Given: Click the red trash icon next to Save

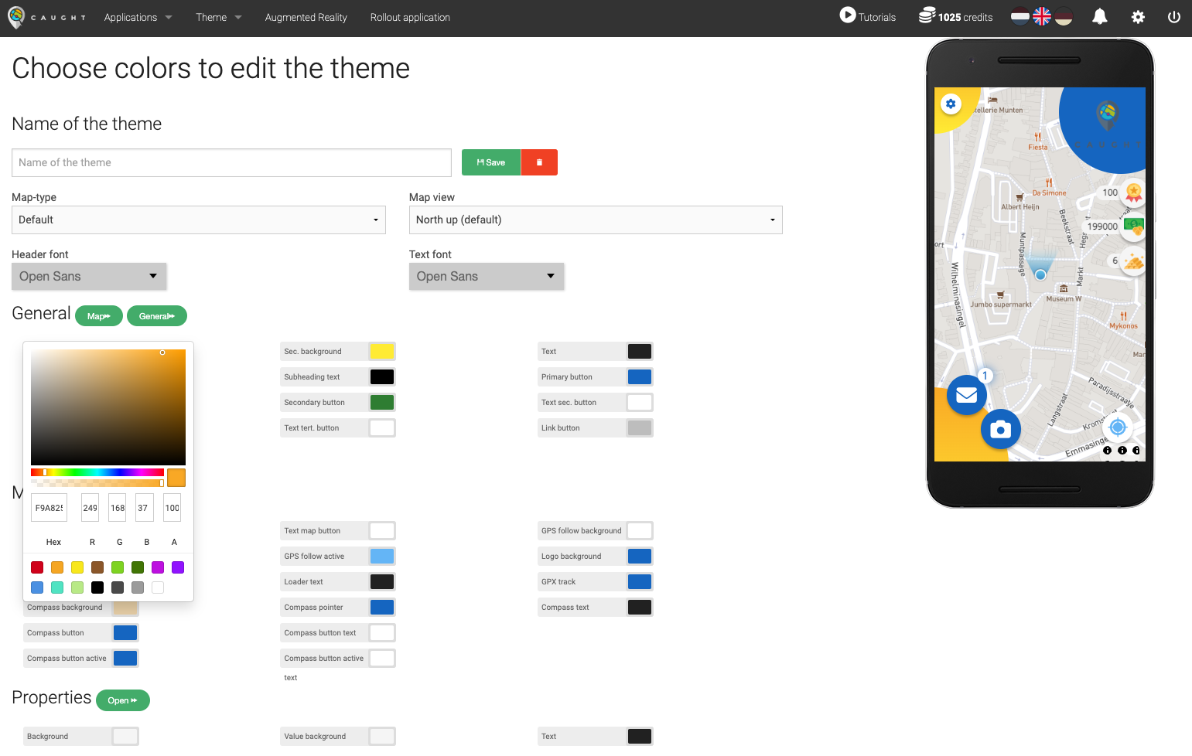Looking at the screenshot, I should click(x=539, y=162).
